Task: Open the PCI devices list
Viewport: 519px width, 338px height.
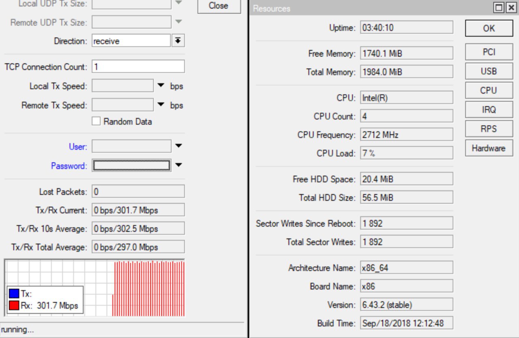Action: [x=489, y=52]
